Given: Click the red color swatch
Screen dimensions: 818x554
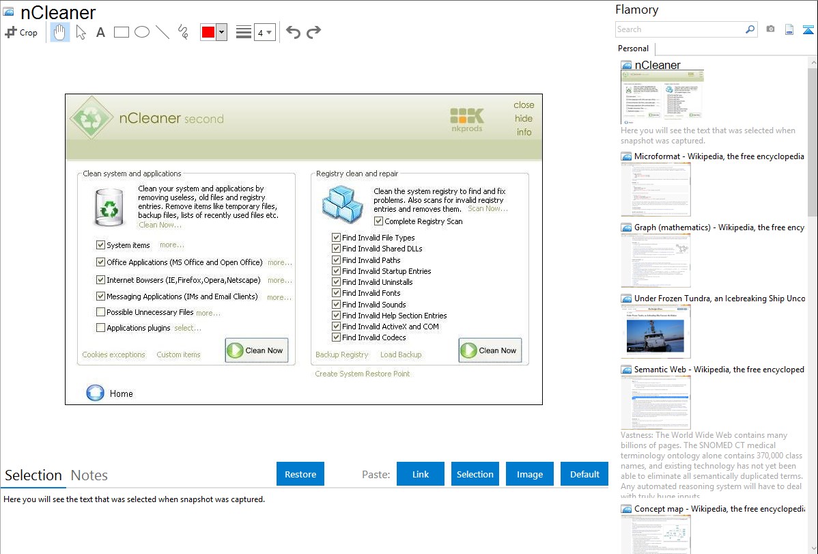Looking at the screenshot, I should 208,32.
